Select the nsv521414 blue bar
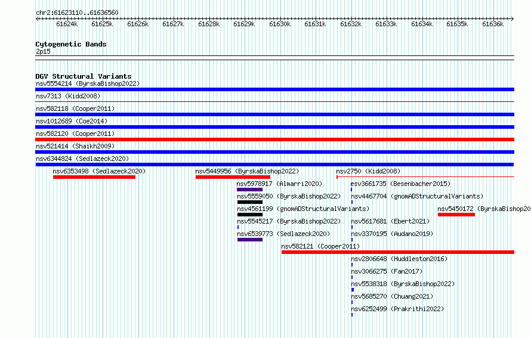This screenshot has height=338, width=531. click(274, 152)
